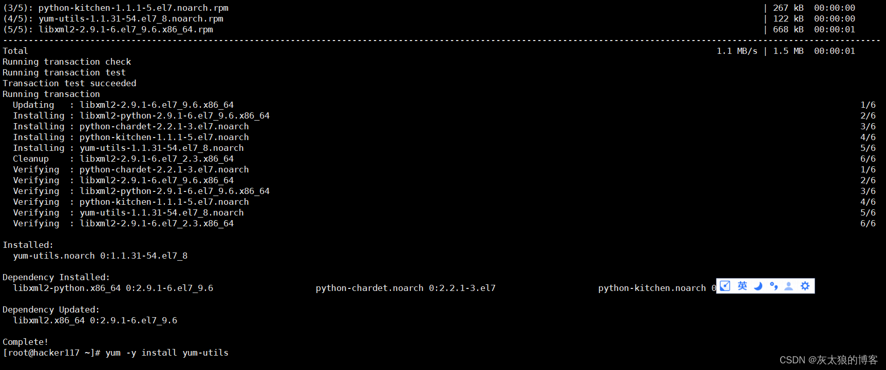The width and height of the screenshot is (886, 370).
Task: Click the 'Total' label
Action: coord(15,51)
